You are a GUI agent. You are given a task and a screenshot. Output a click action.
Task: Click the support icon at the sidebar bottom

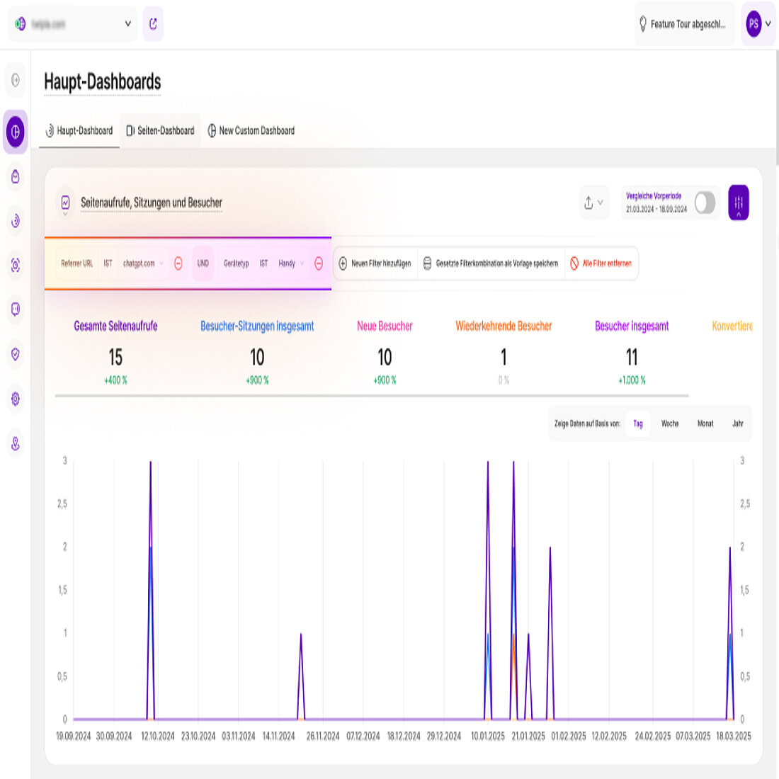[14, 444]
